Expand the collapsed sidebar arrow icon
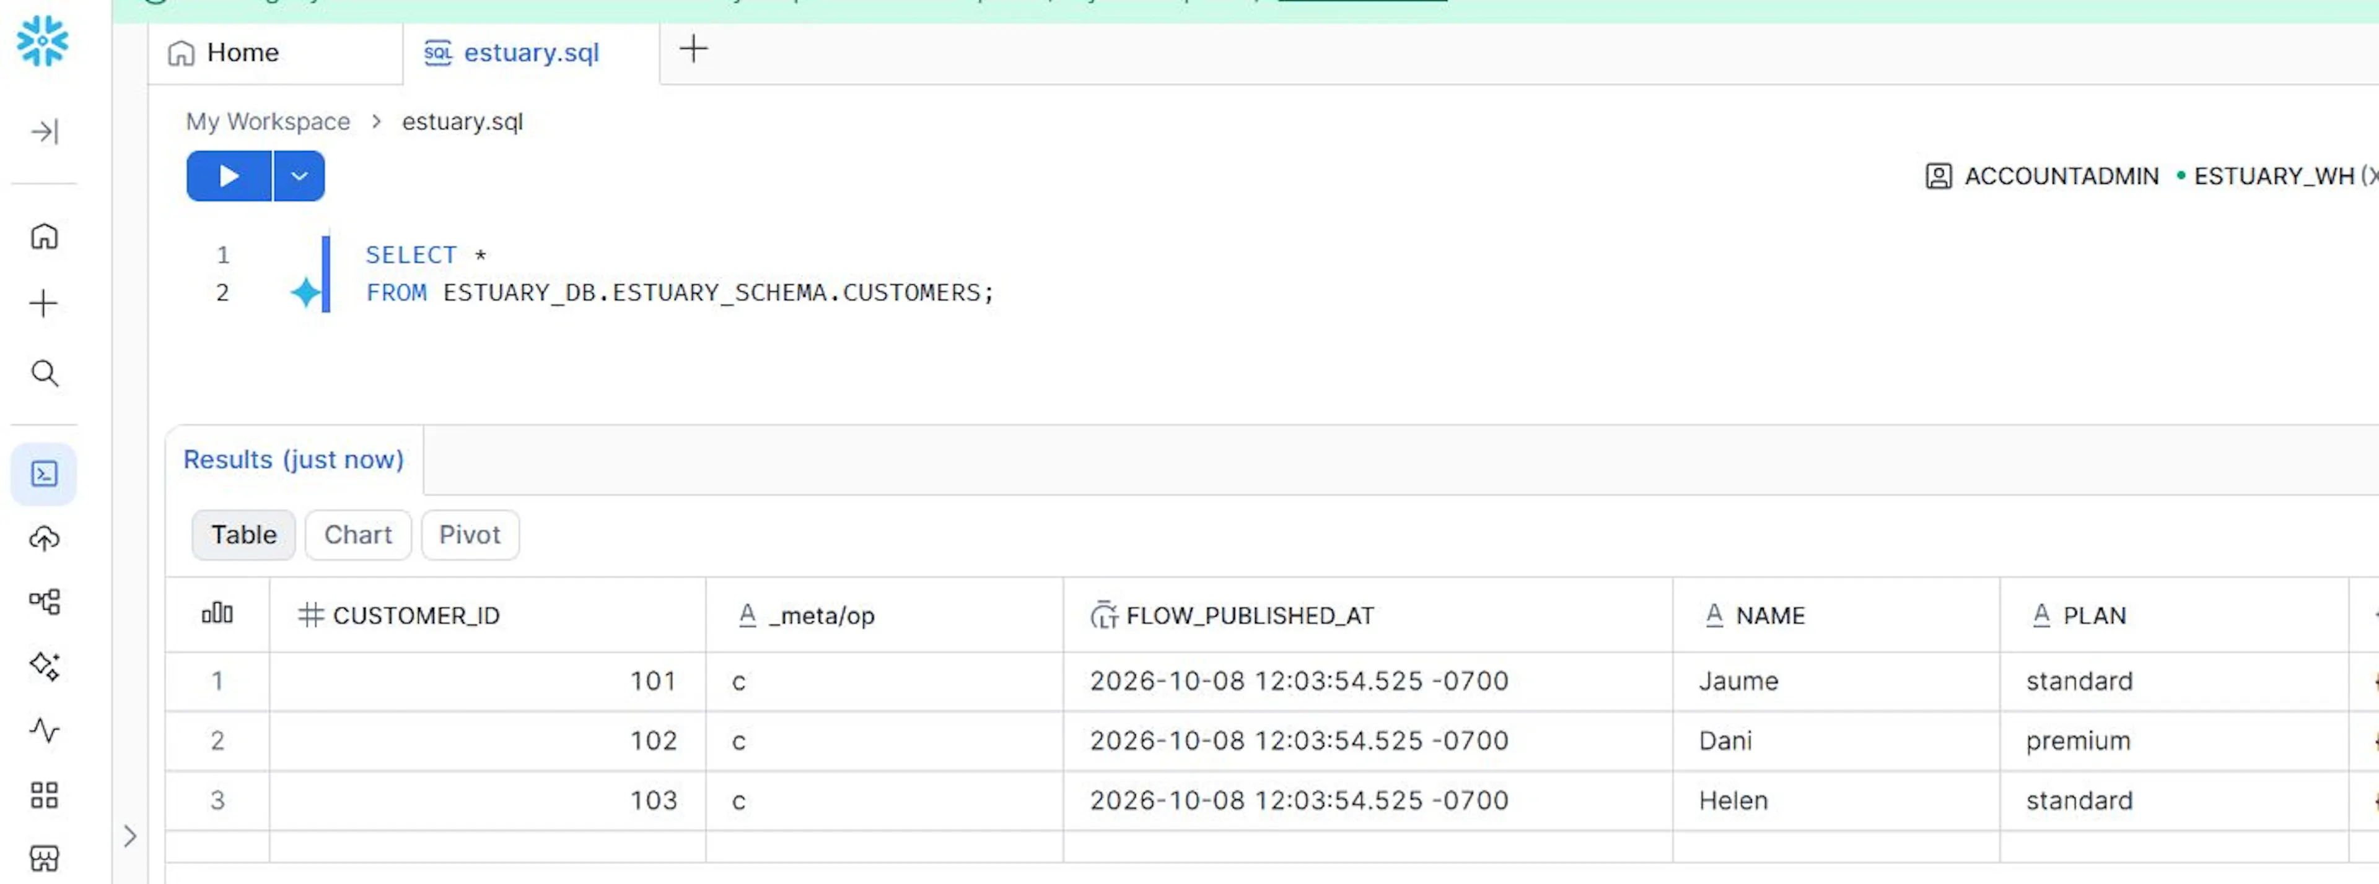The height and width of the screenshot is (884, 2379). [x=45, y=132]
